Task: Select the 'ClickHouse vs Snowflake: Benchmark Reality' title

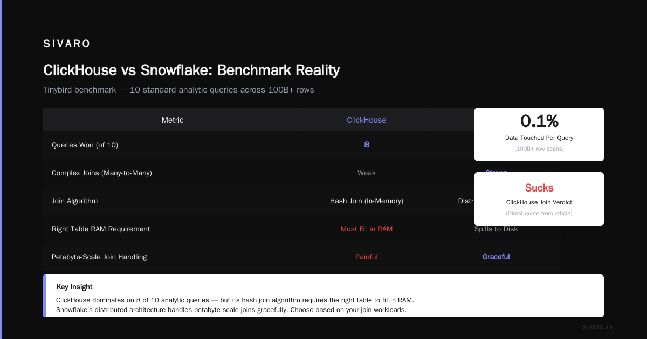Action: click(x=191, y=70)
